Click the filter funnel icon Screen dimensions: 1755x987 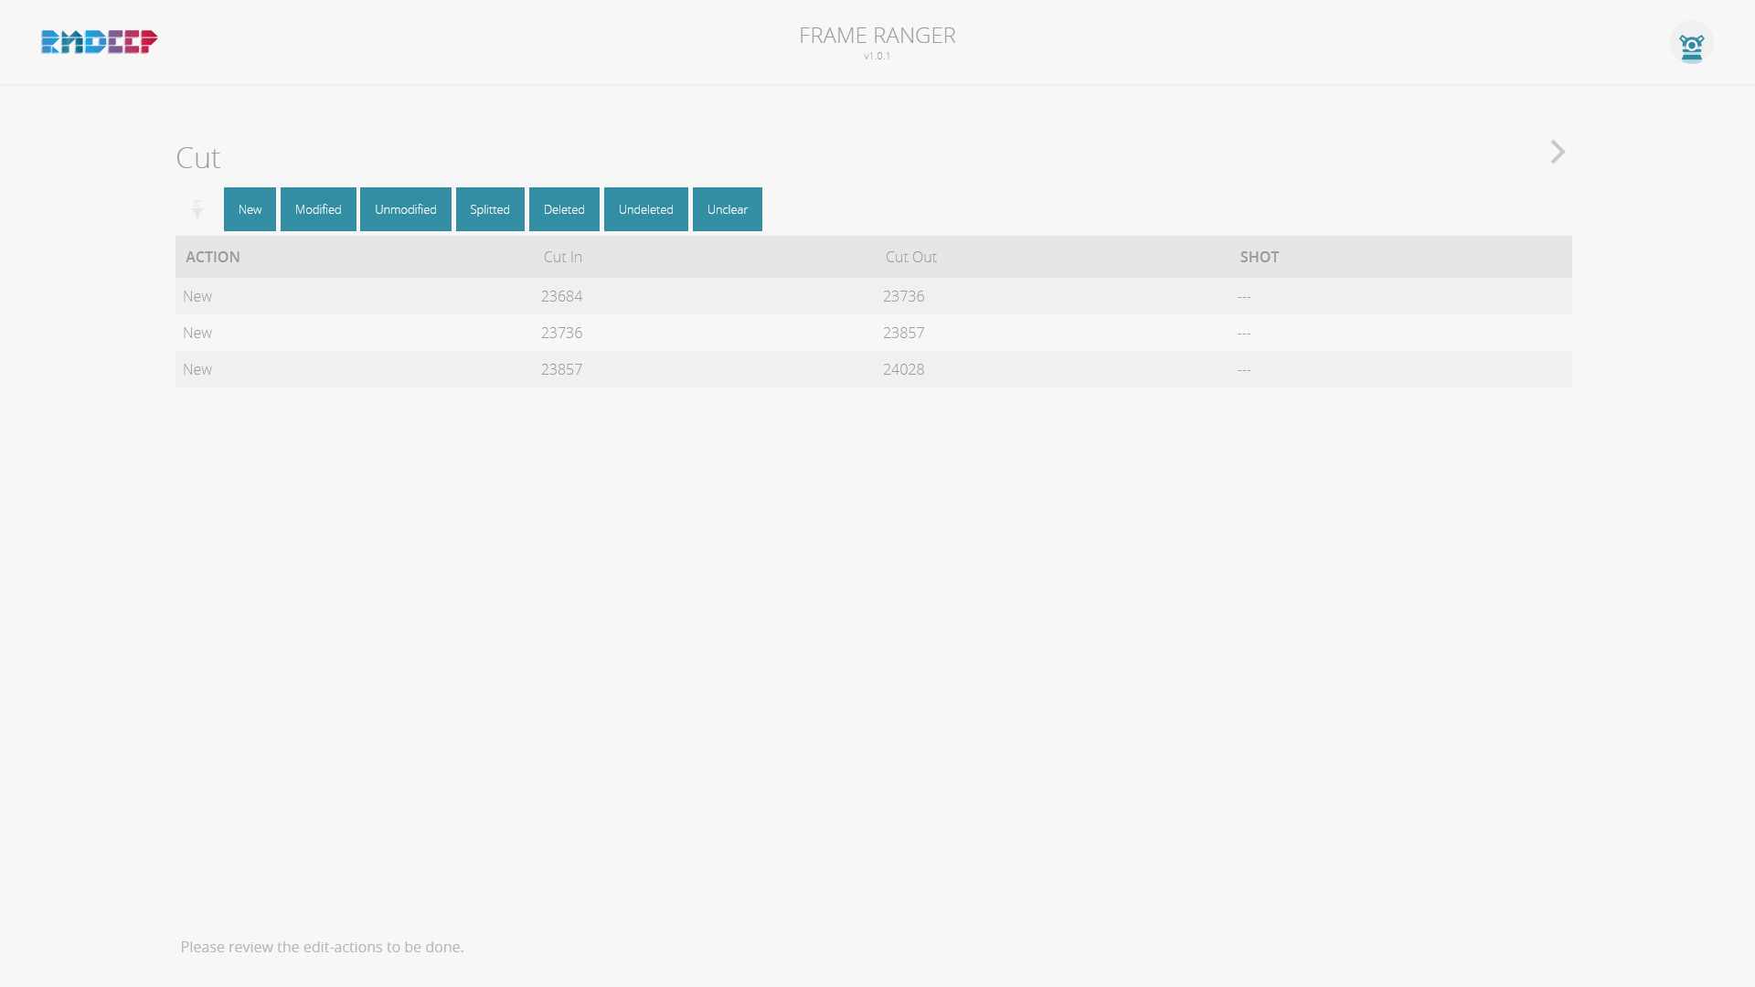[197, 209]
